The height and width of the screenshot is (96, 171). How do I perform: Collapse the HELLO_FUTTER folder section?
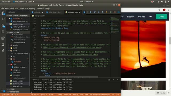click(x=18, y=32)
